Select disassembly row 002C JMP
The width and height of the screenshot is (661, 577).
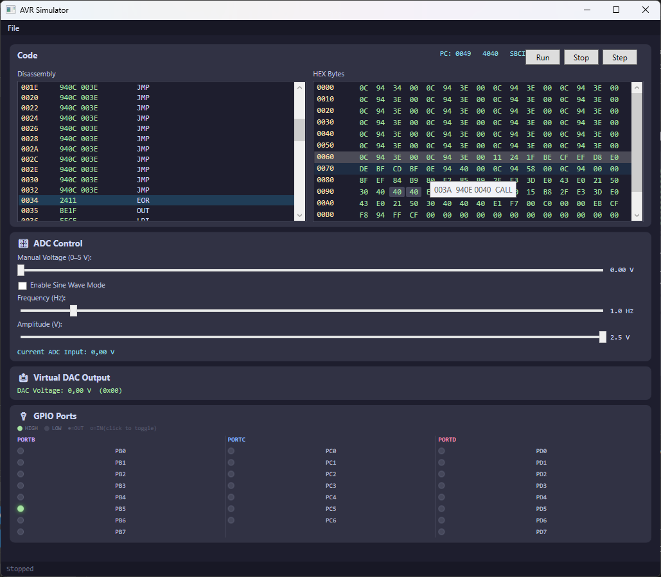(156, 159)
